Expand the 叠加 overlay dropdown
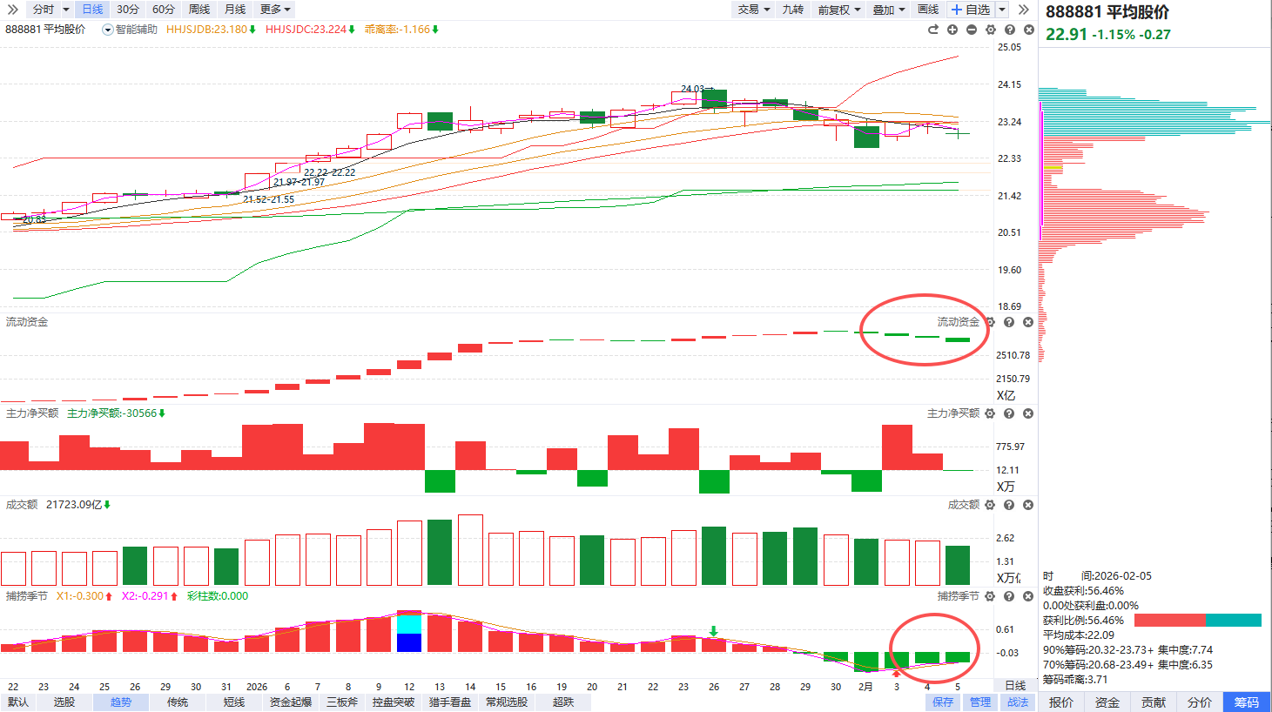The width and height of the screenshot is (1272, 712). [x=889, y=10]
